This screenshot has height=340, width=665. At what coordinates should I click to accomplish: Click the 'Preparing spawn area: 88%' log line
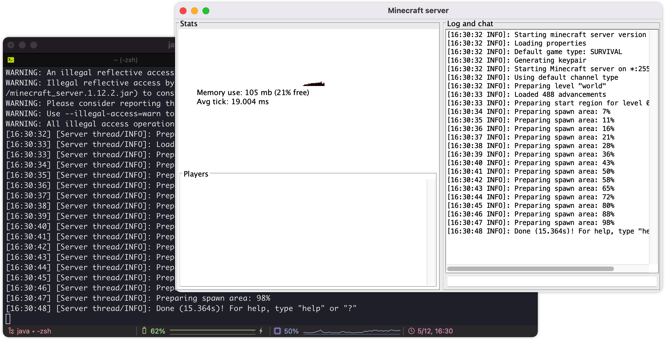[x=530, y=214]
